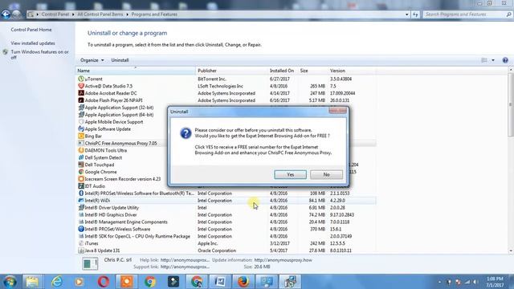Screen dimensions: 514x289
Task: Click the Intel PROSet Bluetooth software icon
Action: point(81,193)
